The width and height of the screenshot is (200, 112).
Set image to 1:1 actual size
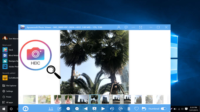51,109
